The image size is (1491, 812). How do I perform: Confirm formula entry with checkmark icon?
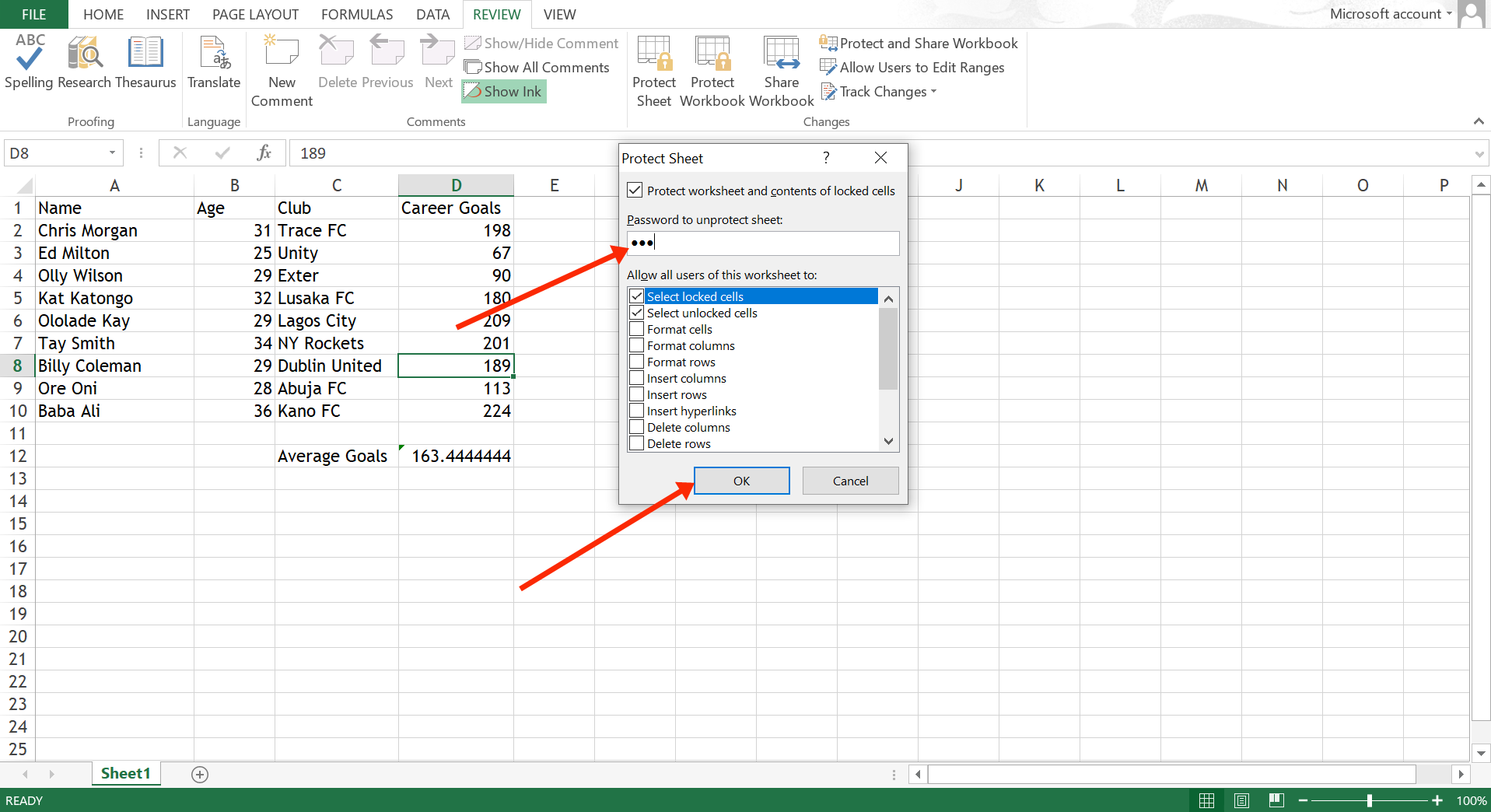tap(222, 153)
